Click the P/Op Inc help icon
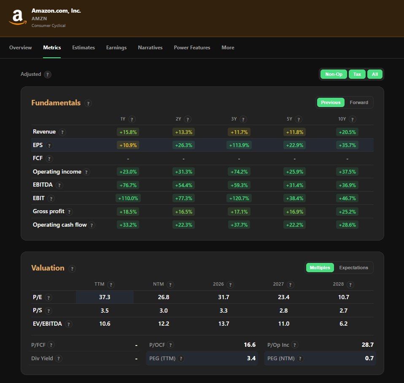This screenshot has width=404, height=383. click(295, 345)
